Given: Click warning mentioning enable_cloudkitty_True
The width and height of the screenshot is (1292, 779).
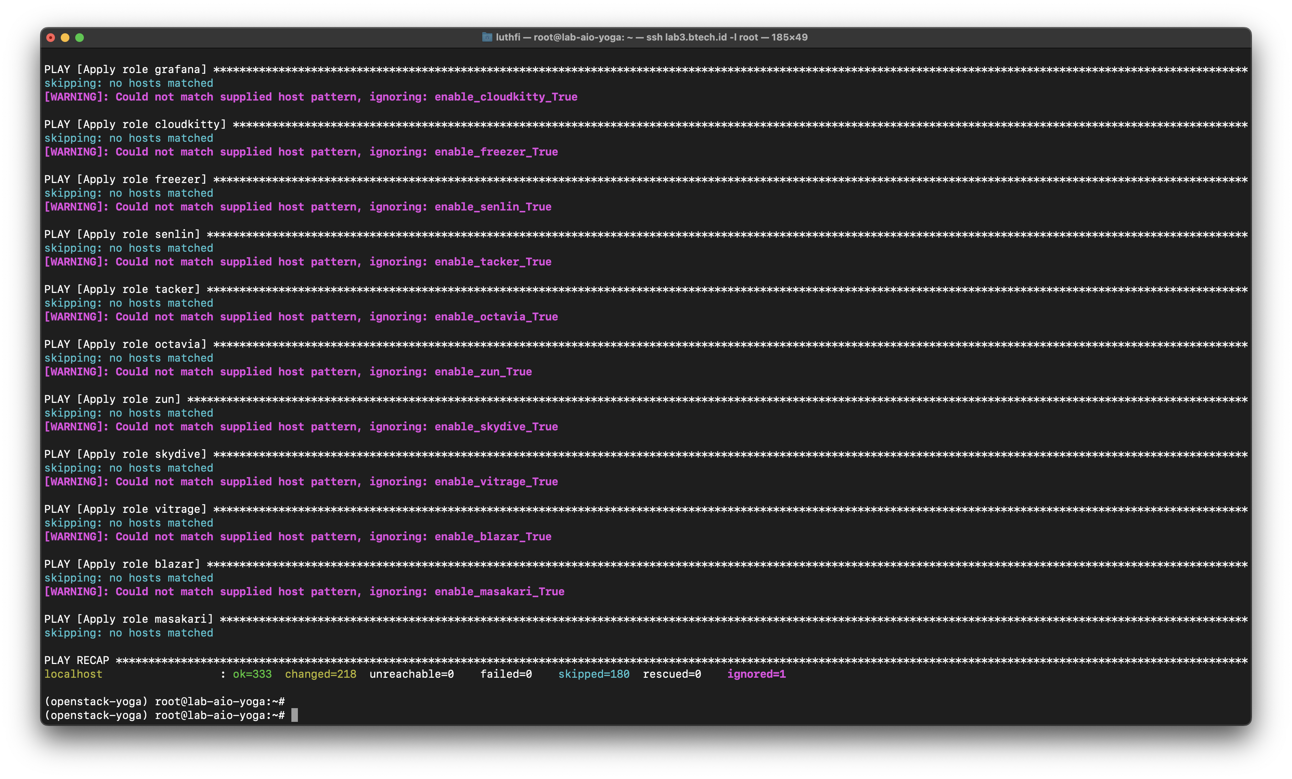Looking at the screenshot, I should pyautogui.click(x=311, y=97).
